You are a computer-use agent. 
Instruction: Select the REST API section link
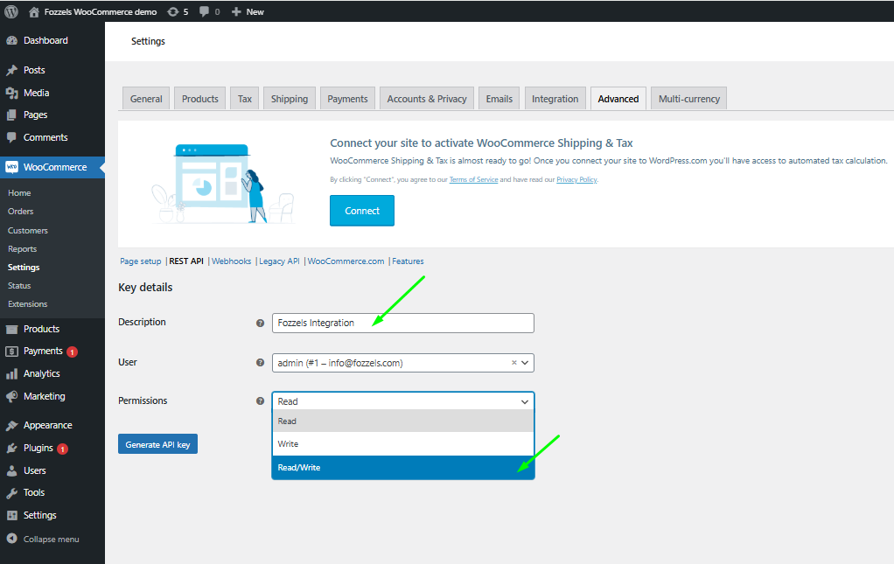coord(186,261)
